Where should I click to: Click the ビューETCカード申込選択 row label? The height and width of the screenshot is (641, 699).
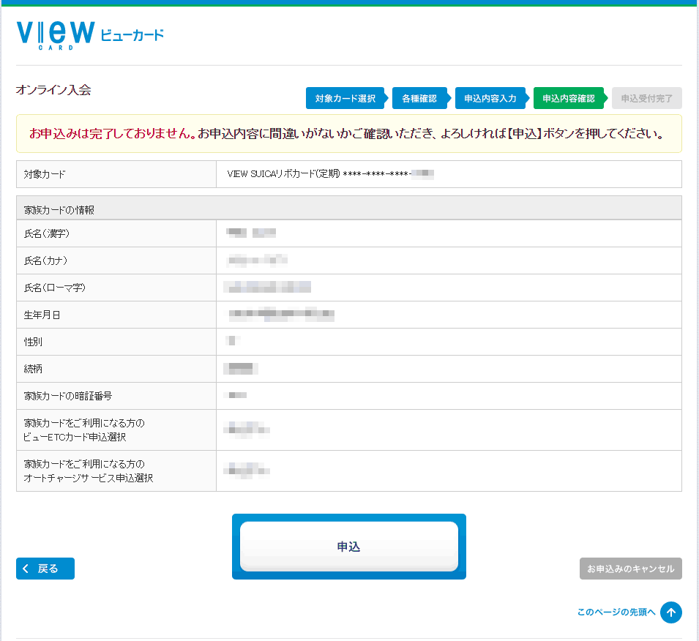pos(84,430)
